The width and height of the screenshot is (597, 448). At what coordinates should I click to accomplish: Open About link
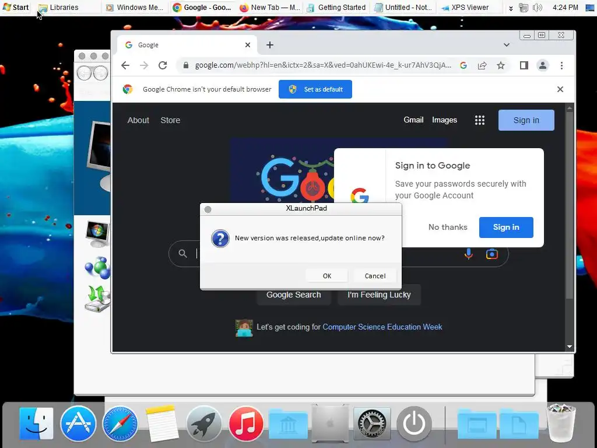point(138,120)
